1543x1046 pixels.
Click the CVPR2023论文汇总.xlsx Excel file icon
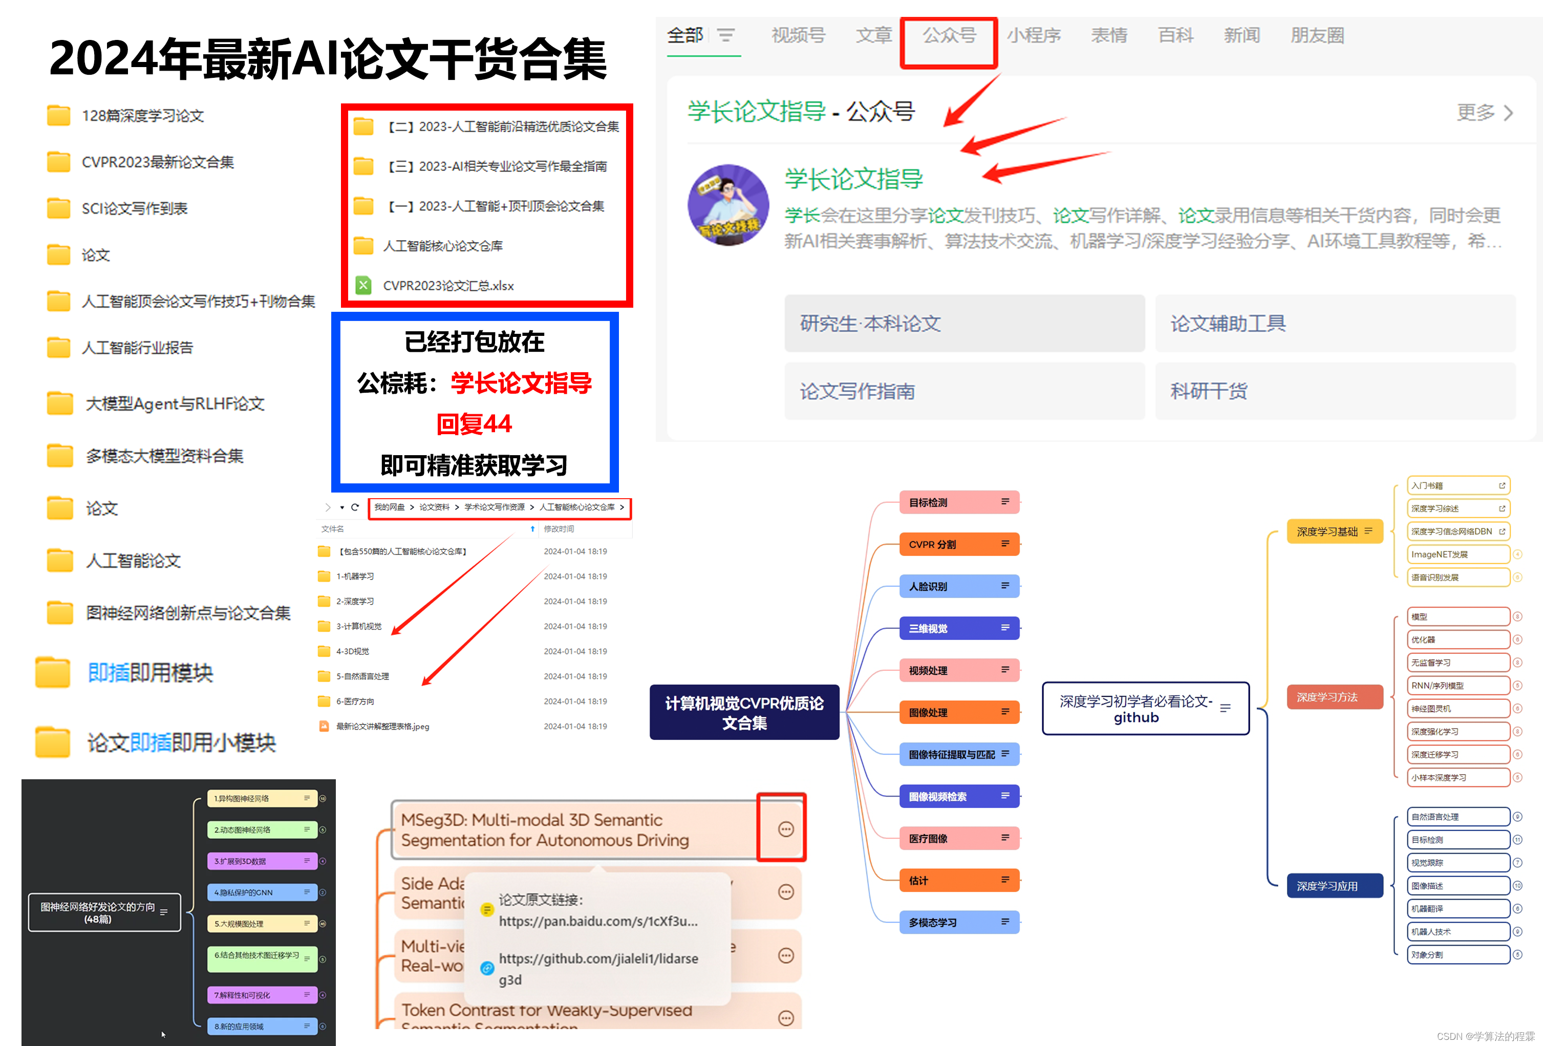click(x=363, y=286)
